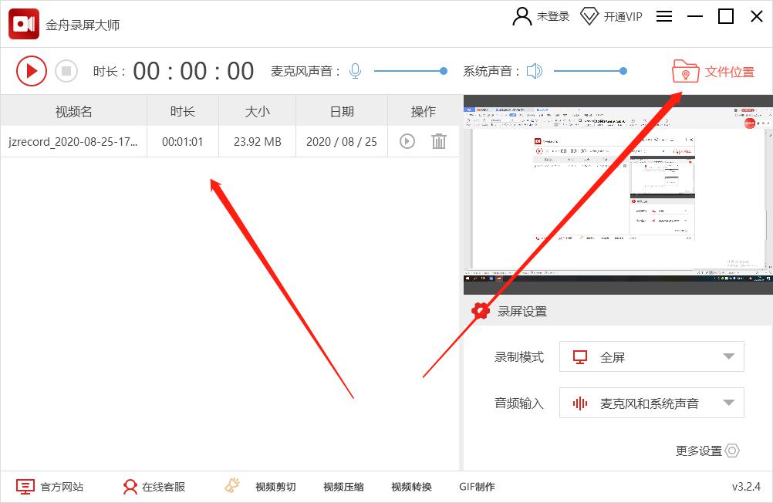Stop recording with the grey stop button
The image size is (773, 503).
click(x=66, y=71)
